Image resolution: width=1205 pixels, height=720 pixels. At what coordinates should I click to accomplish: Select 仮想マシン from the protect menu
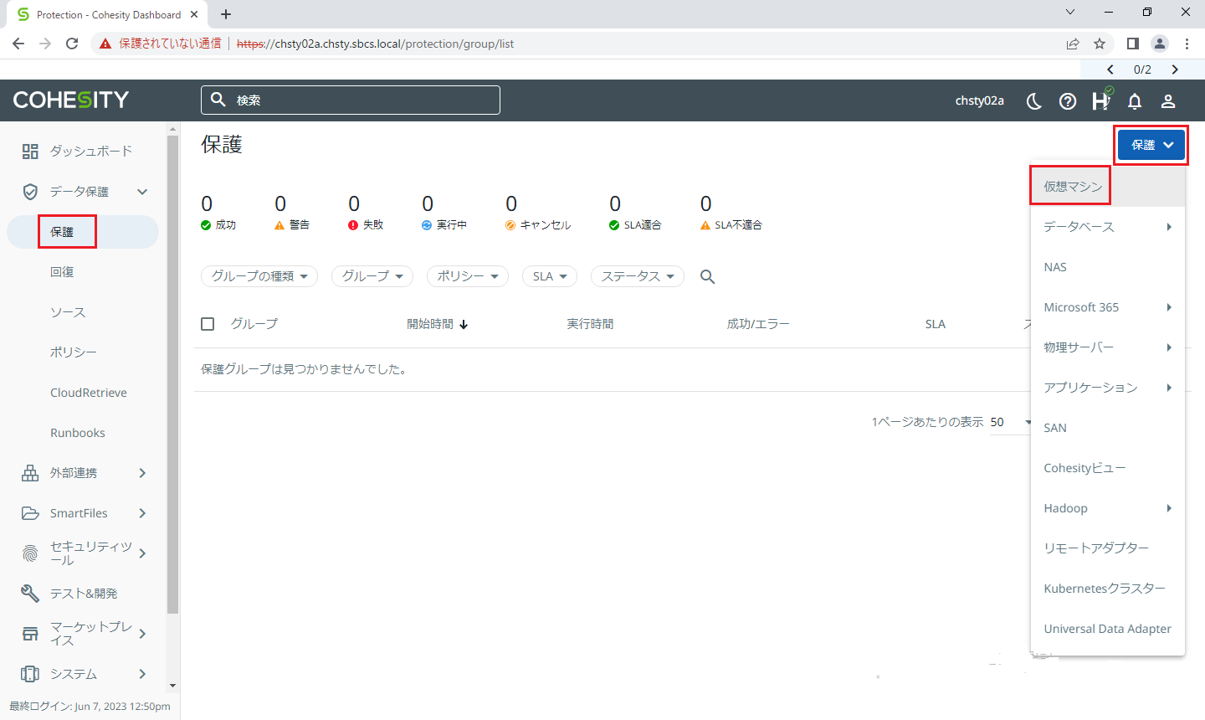click(1108, 187)
